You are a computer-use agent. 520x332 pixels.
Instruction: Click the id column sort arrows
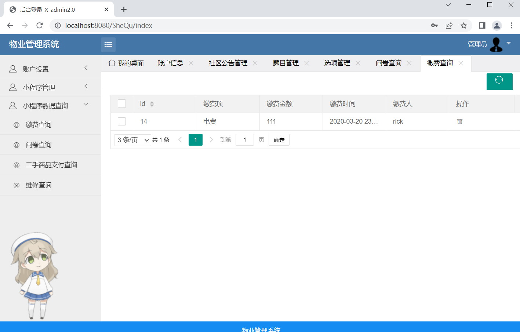pyautogui.click(x=152, y=104)
